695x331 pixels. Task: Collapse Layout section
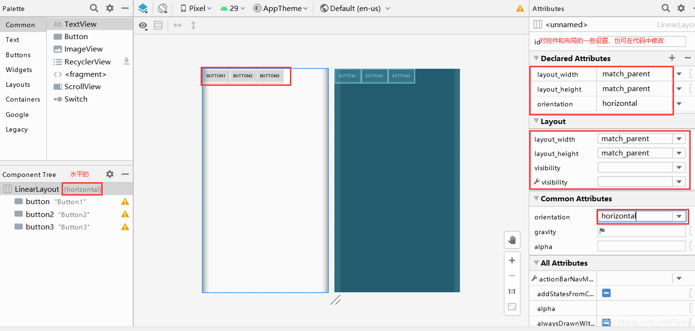tap(536, 121)
